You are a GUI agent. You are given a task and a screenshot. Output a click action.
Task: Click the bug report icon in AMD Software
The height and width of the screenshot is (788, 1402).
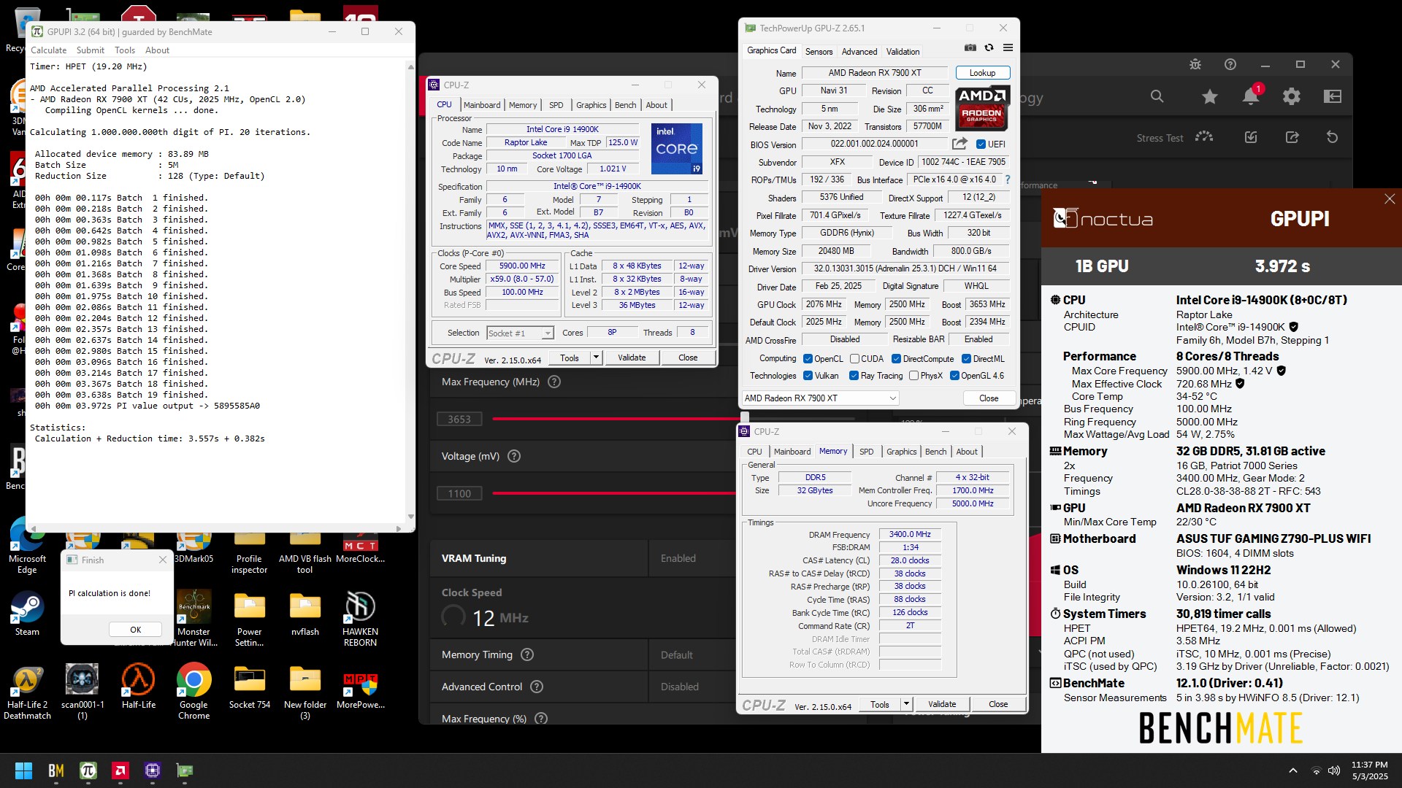coord(1195,64)
